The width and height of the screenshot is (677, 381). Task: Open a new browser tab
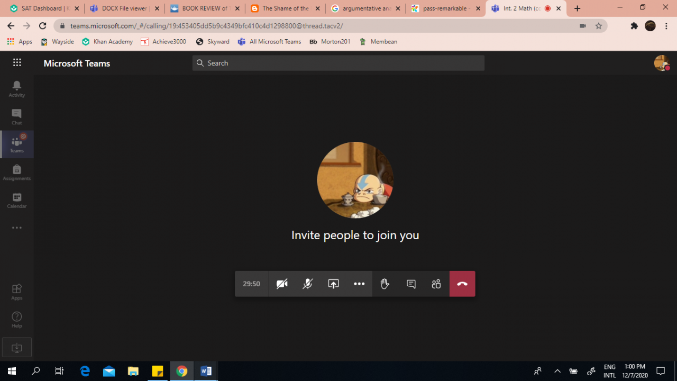(577, 8)
